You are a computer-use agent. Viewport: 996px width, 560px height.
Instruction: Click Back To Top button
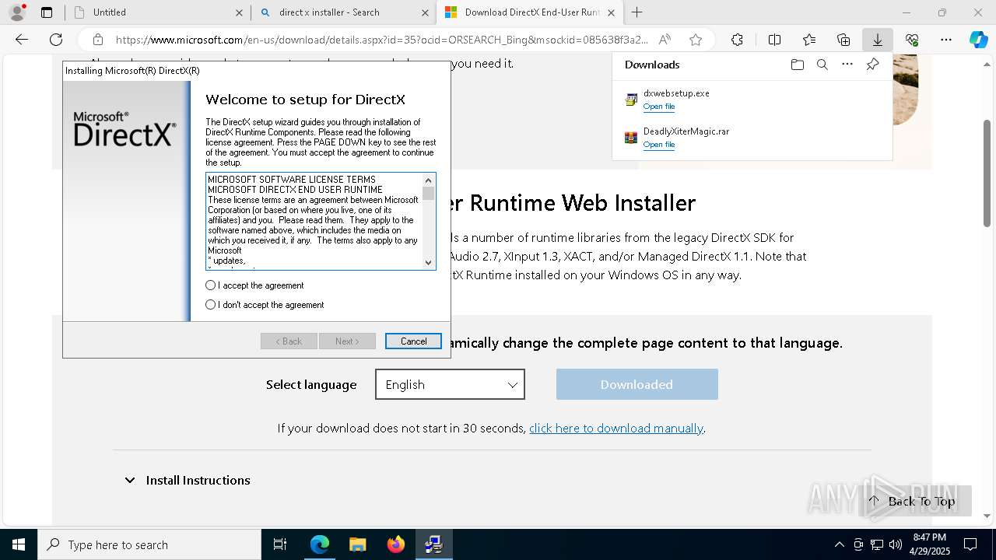click(915, 502)
